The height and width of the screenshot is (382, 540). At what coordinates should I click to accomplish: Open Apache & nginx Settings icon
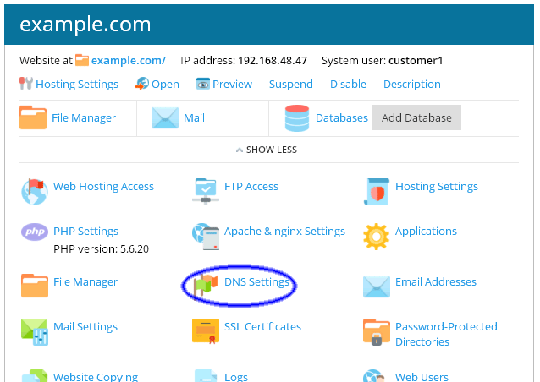click(x=206, y=234)
